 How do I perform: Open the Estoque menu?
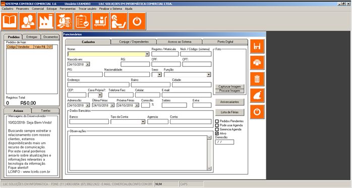pos(51,9)
